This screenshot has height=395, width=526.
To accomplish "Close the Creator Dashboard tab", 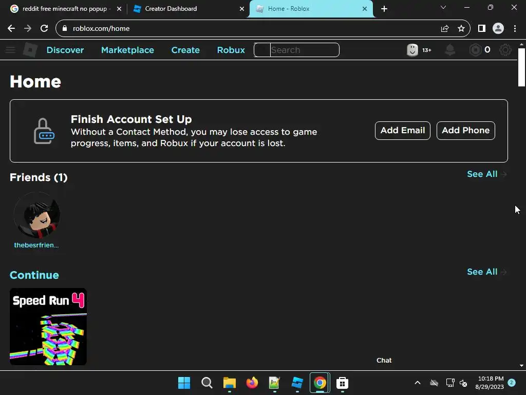I will tap(242, 9).
